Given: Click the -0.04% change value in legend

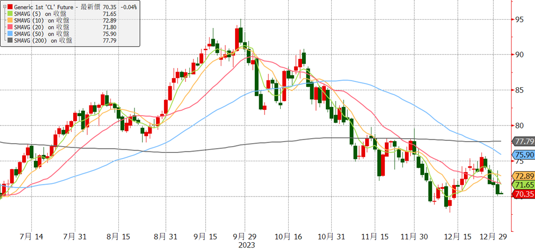Looking at the screenshot, I should tap(129, 6).
